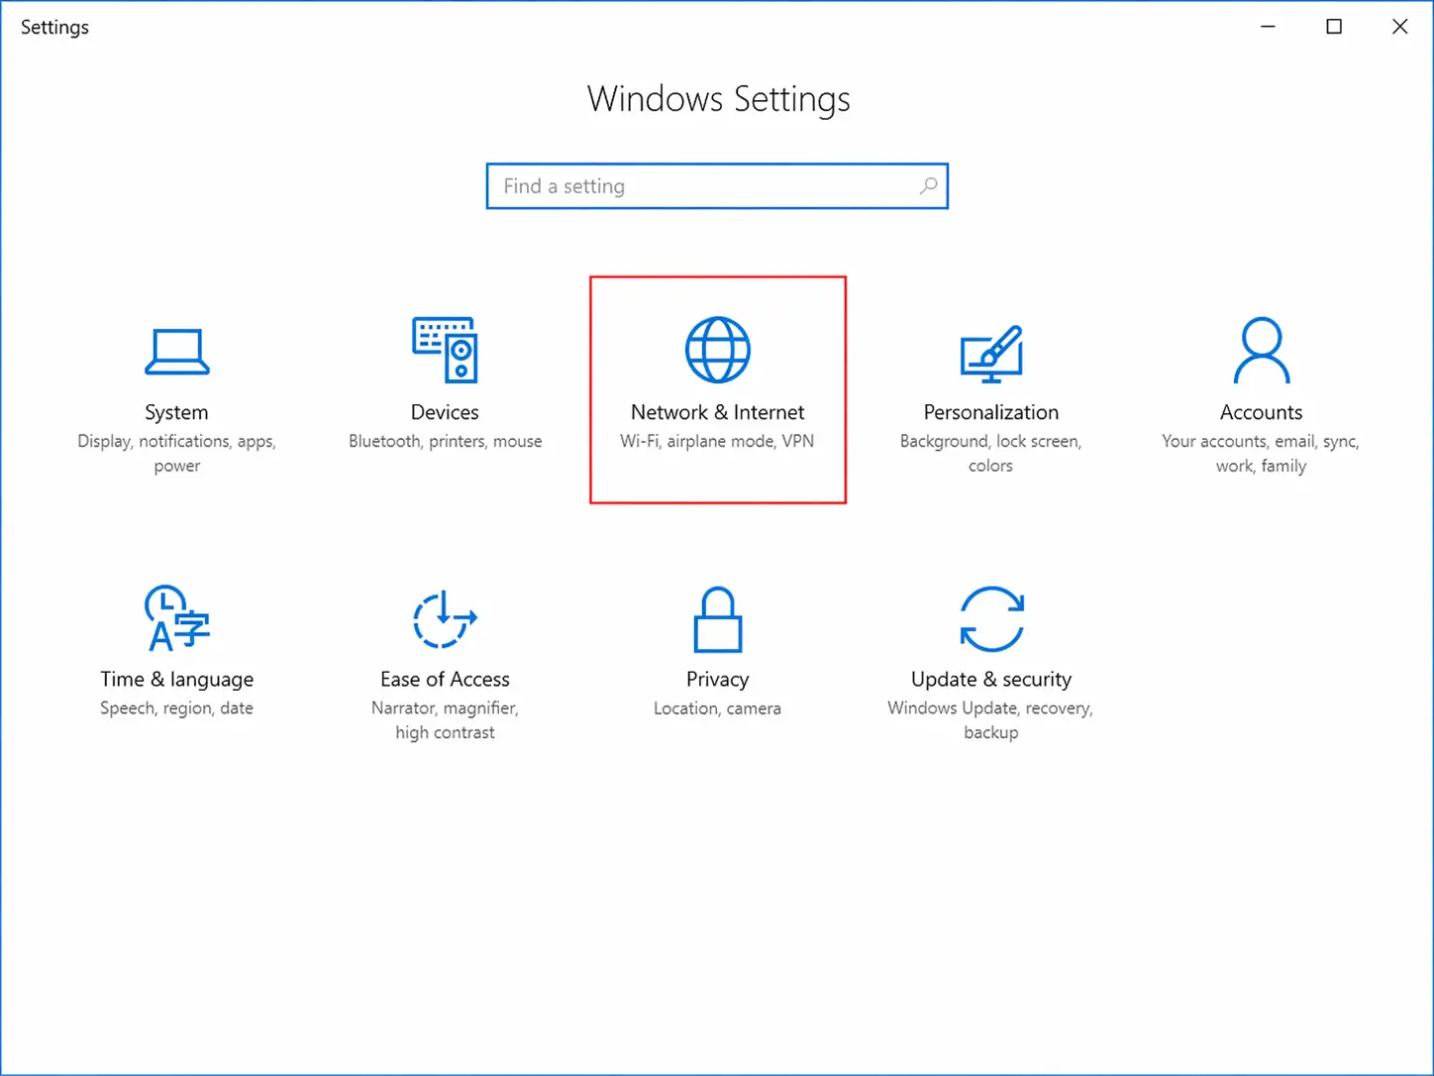The width and height of the screenshot is (1434, 1076).
Task: Select the "Devices" label
Action: (445, 412)
